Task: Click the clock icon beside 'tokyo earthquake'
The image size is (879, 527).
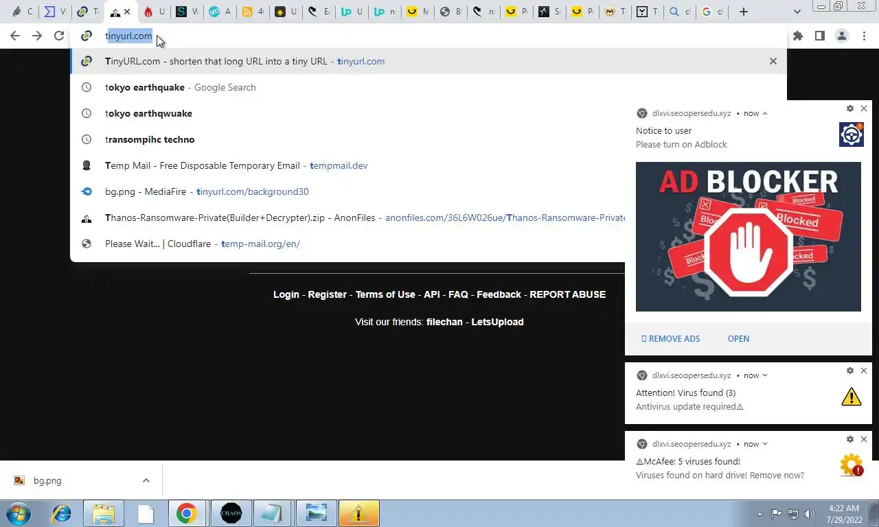Action: pyautogui.click(x=87, y=87)
